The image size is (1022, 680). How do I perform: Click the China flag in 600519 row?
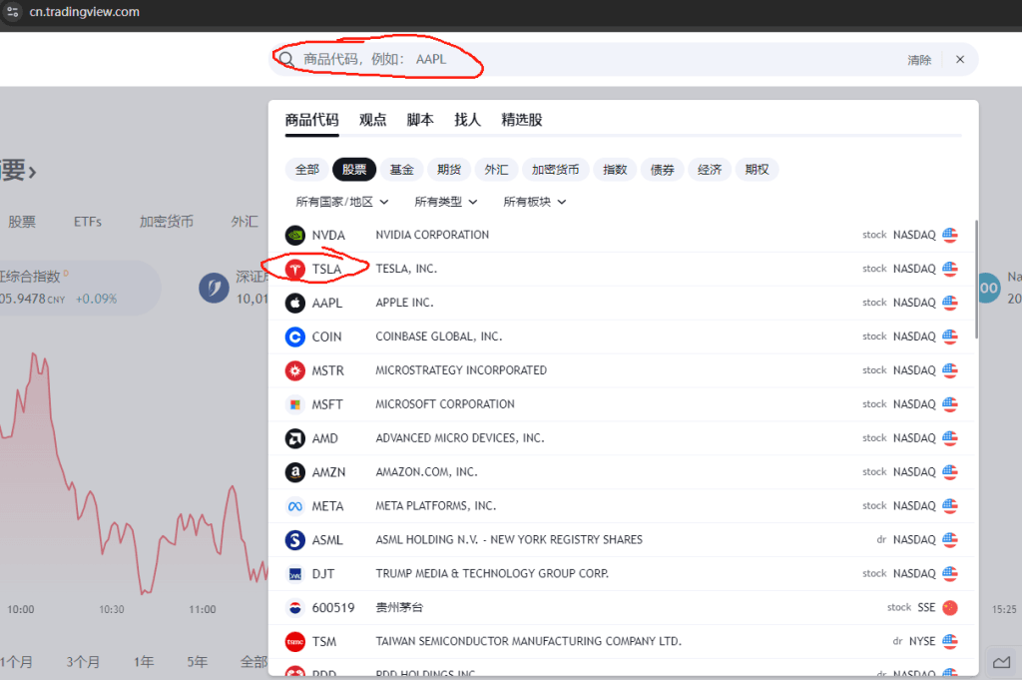coord(950,608)
